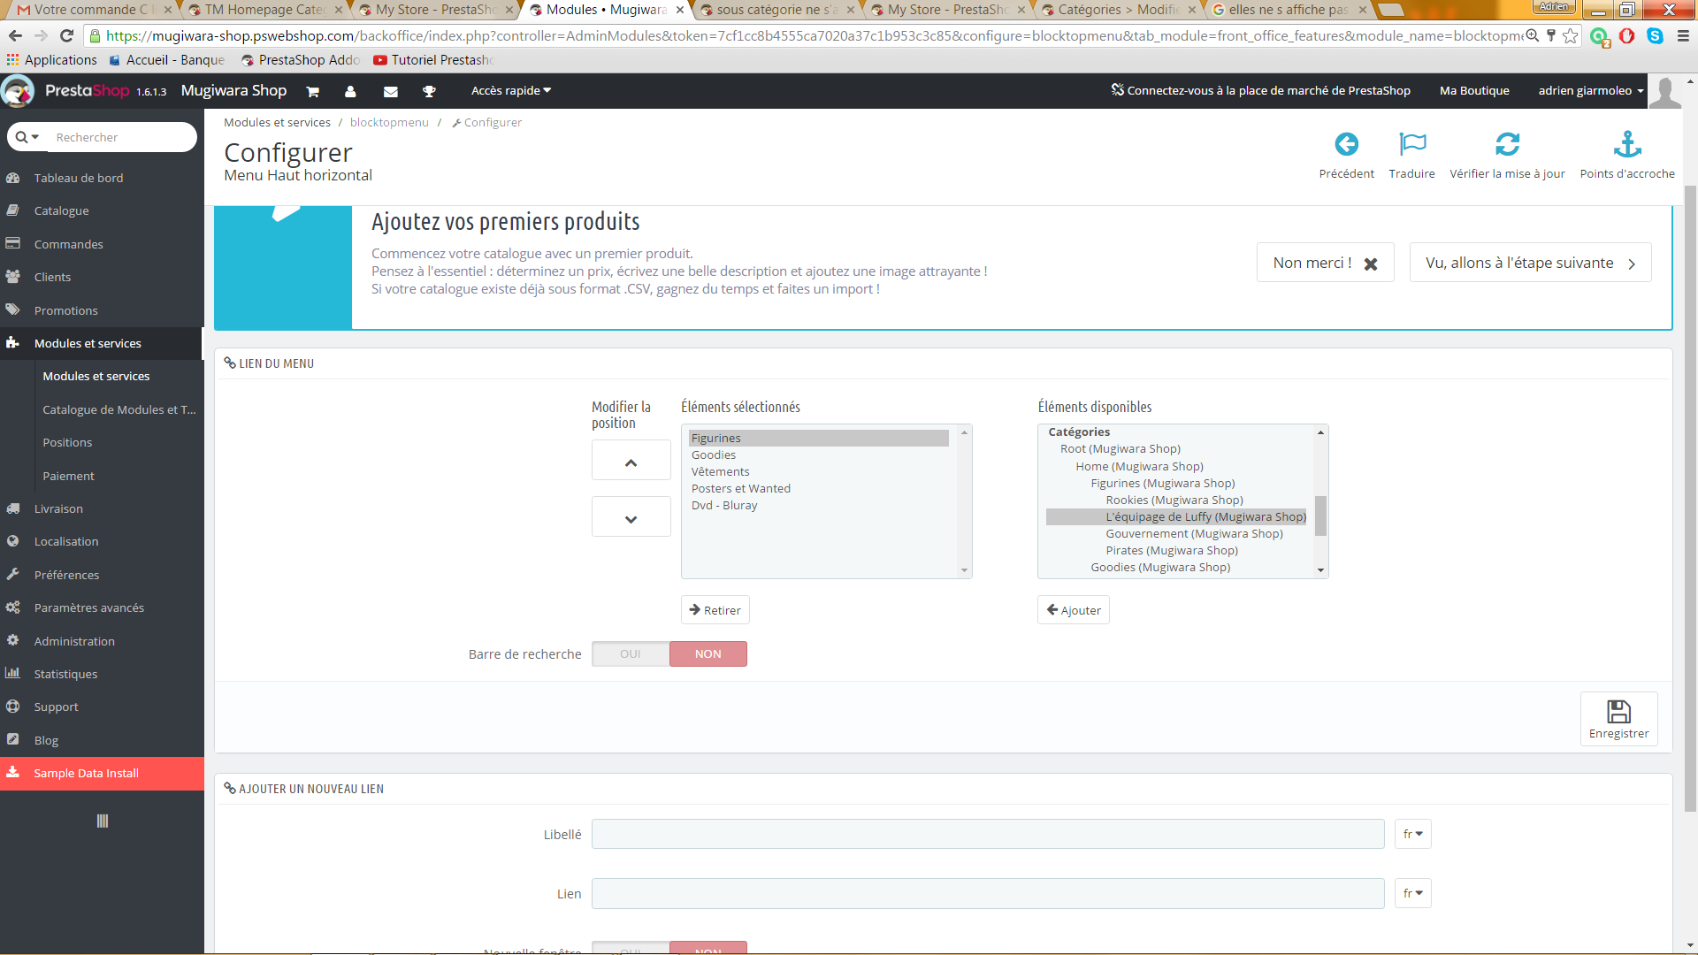Viewport: 1698px width, 955px height.
Task: Select Posters et Wanted in selected list
Action: tap(819, 489)
